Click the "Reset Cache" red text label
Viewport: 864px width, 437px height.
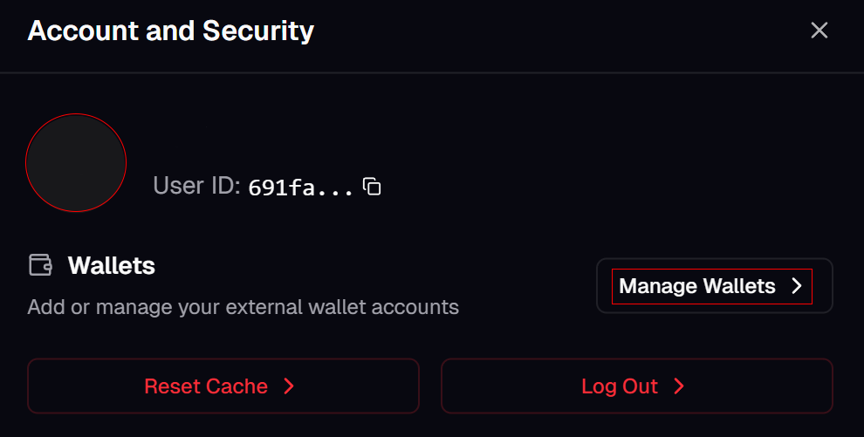[206, 386]
